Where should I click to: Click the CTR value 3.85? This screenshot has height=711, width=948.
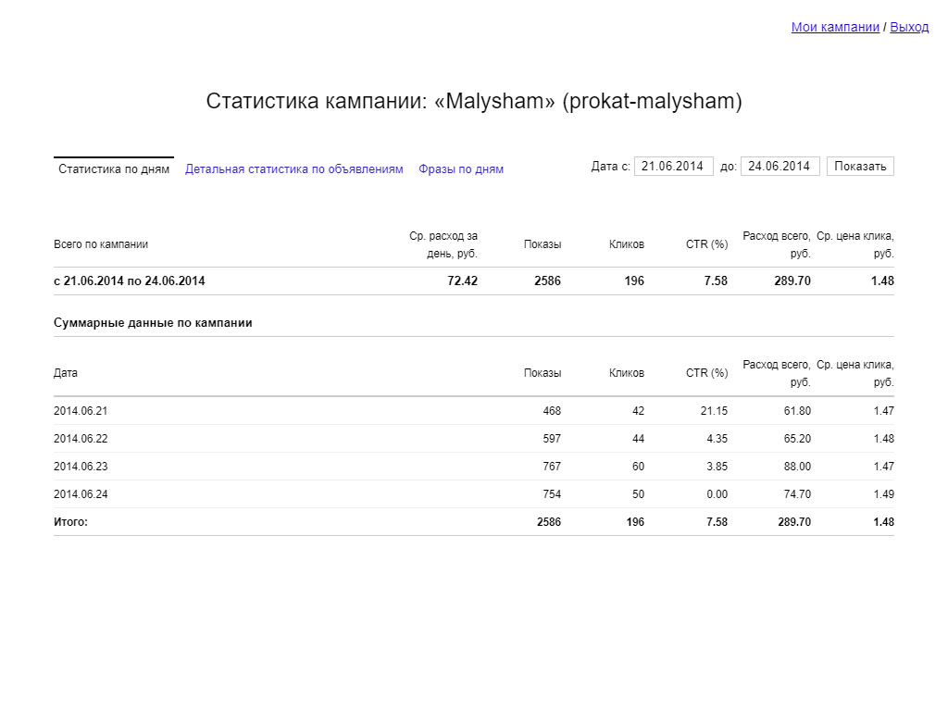tap(717, 467)
